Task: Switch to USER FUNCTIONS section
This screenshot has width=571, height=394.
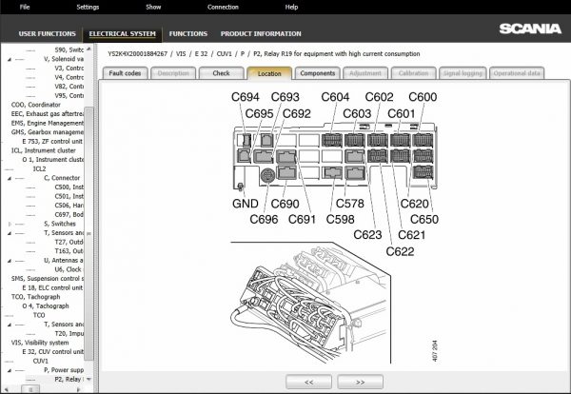Action: (47, 34)
